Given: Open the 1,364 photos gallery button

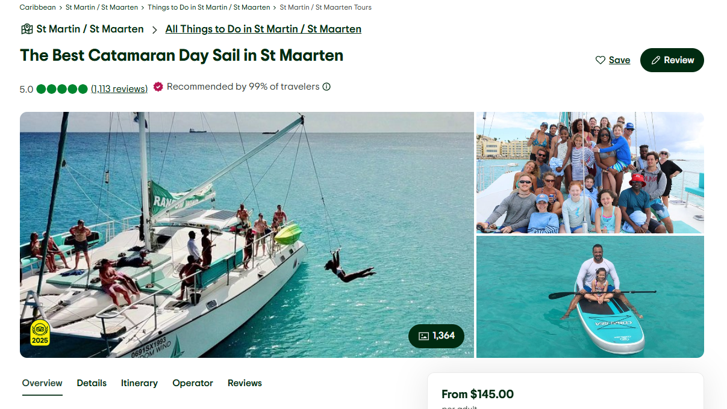Looking at the screenshot, I should pos(436,336).
